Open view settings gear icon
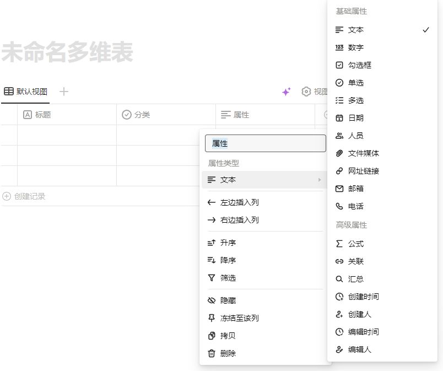 coord(306,92)
